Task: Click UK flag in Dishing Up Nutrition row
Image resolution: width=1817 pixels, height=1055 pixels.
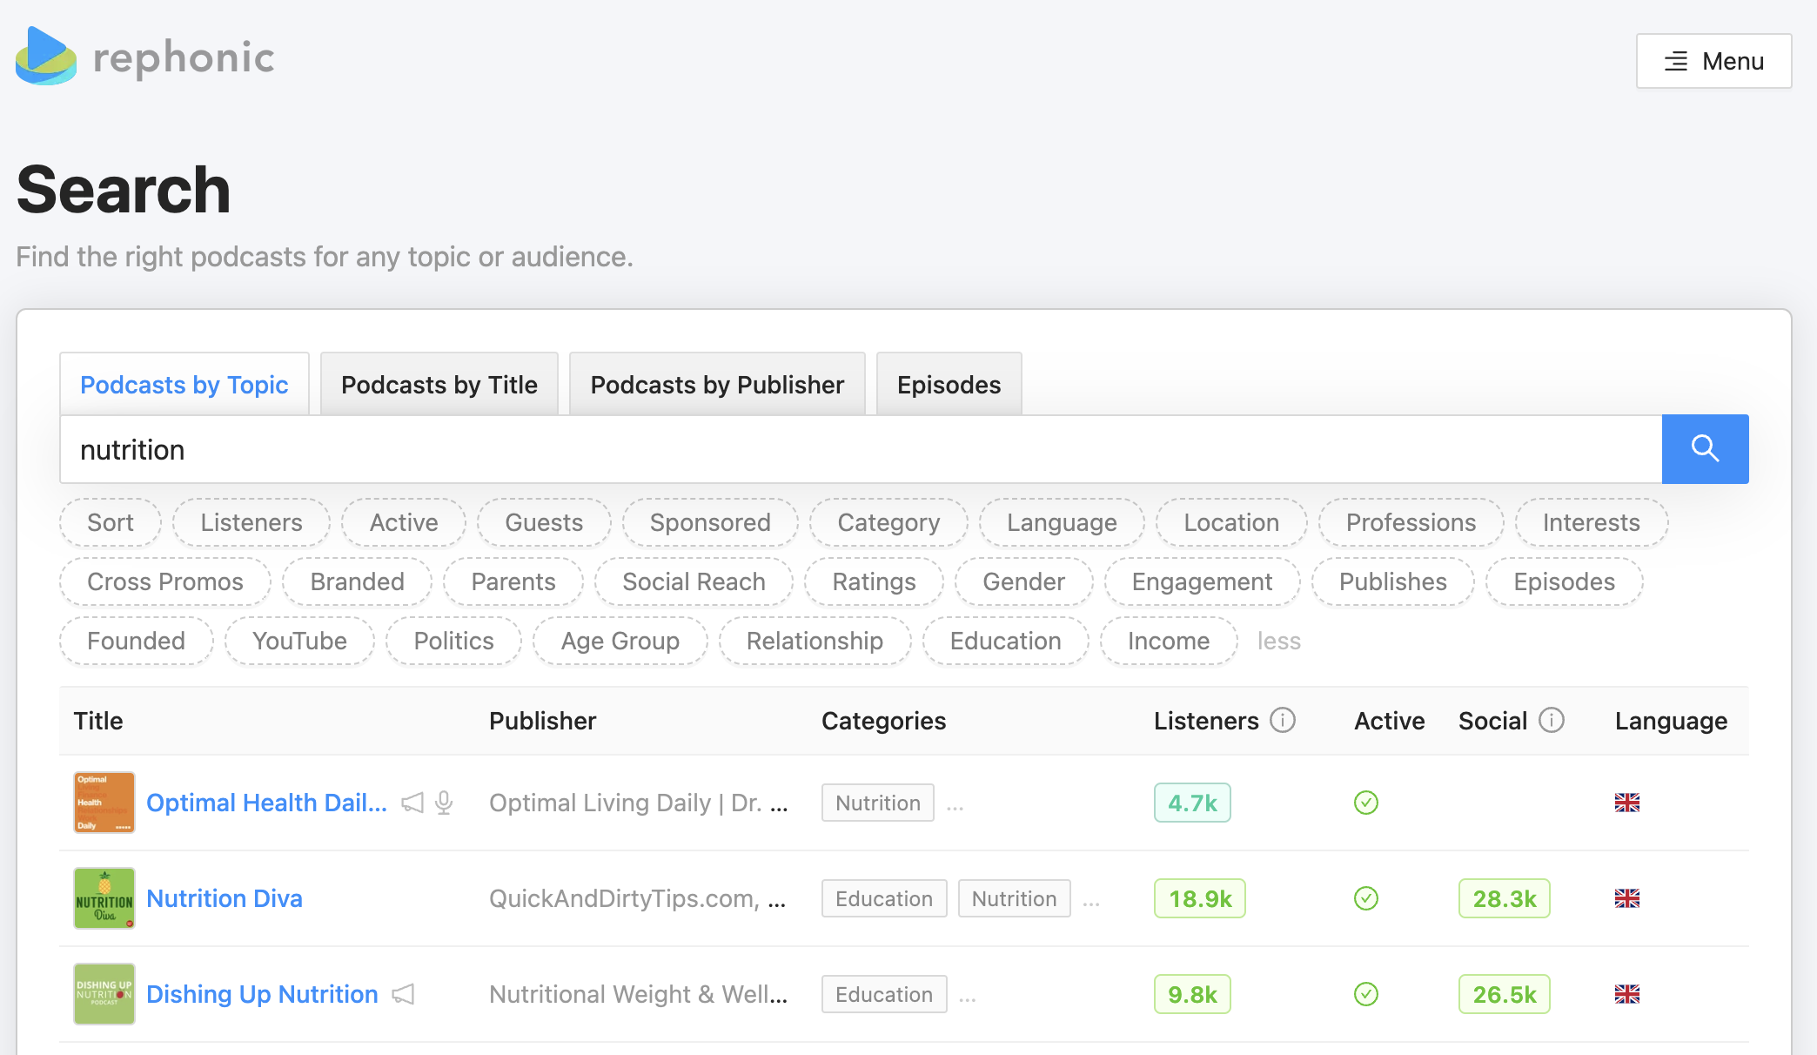Action: tap(1626, 994)
